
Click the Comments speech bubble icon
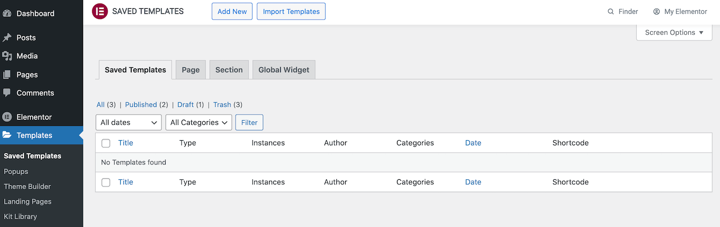point(7,93)
